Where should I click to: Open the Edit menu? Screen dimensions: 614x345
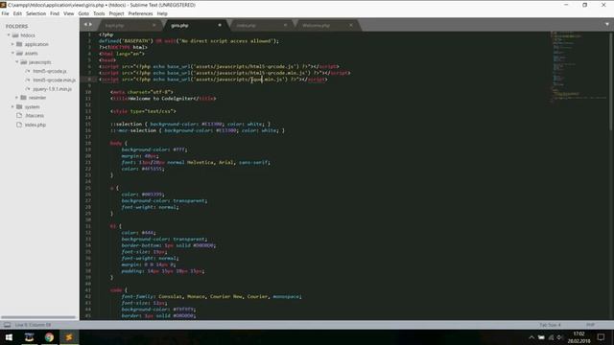coord(17,13)
